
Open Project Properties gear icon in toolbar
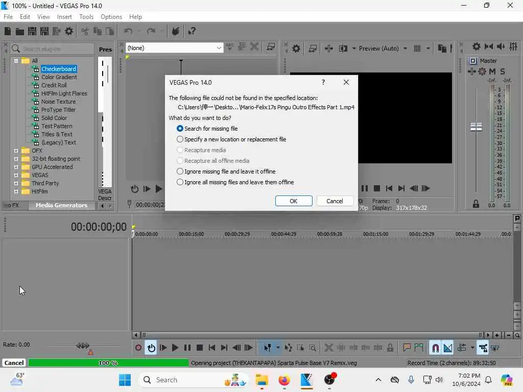[69, 31]
